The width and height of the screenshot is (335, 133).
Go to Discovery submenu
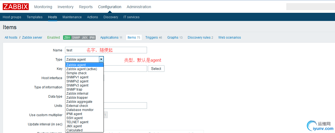(x=111, y=17)
